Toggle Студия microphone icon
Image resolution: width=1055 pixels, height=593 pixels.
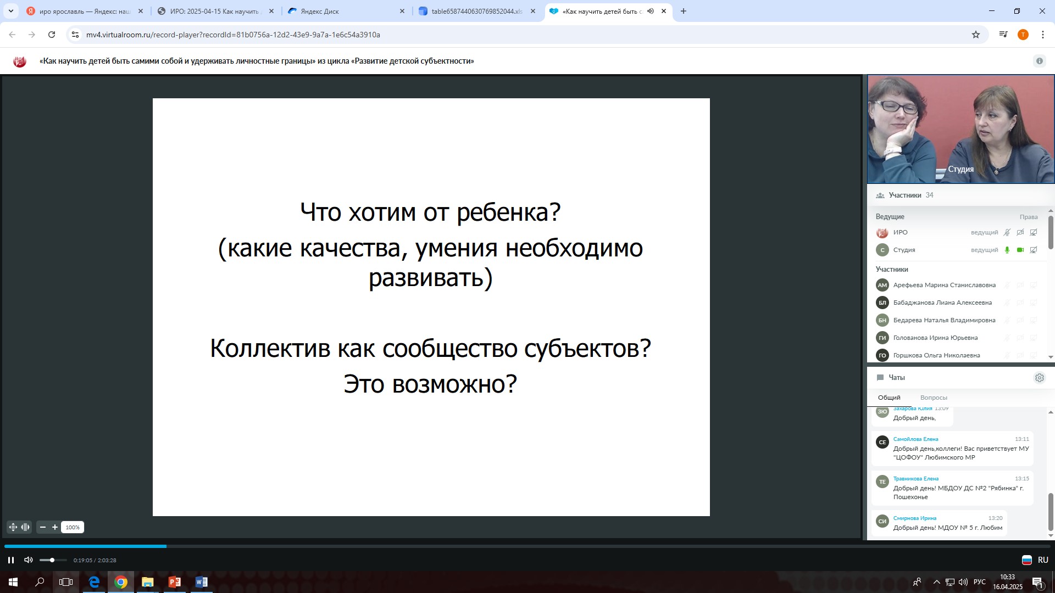click(x=1007, y=250)
